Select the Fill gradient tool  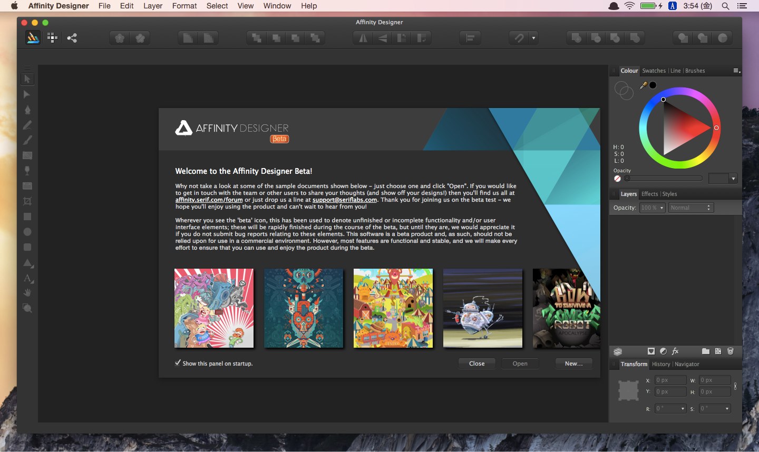point(27,155)
